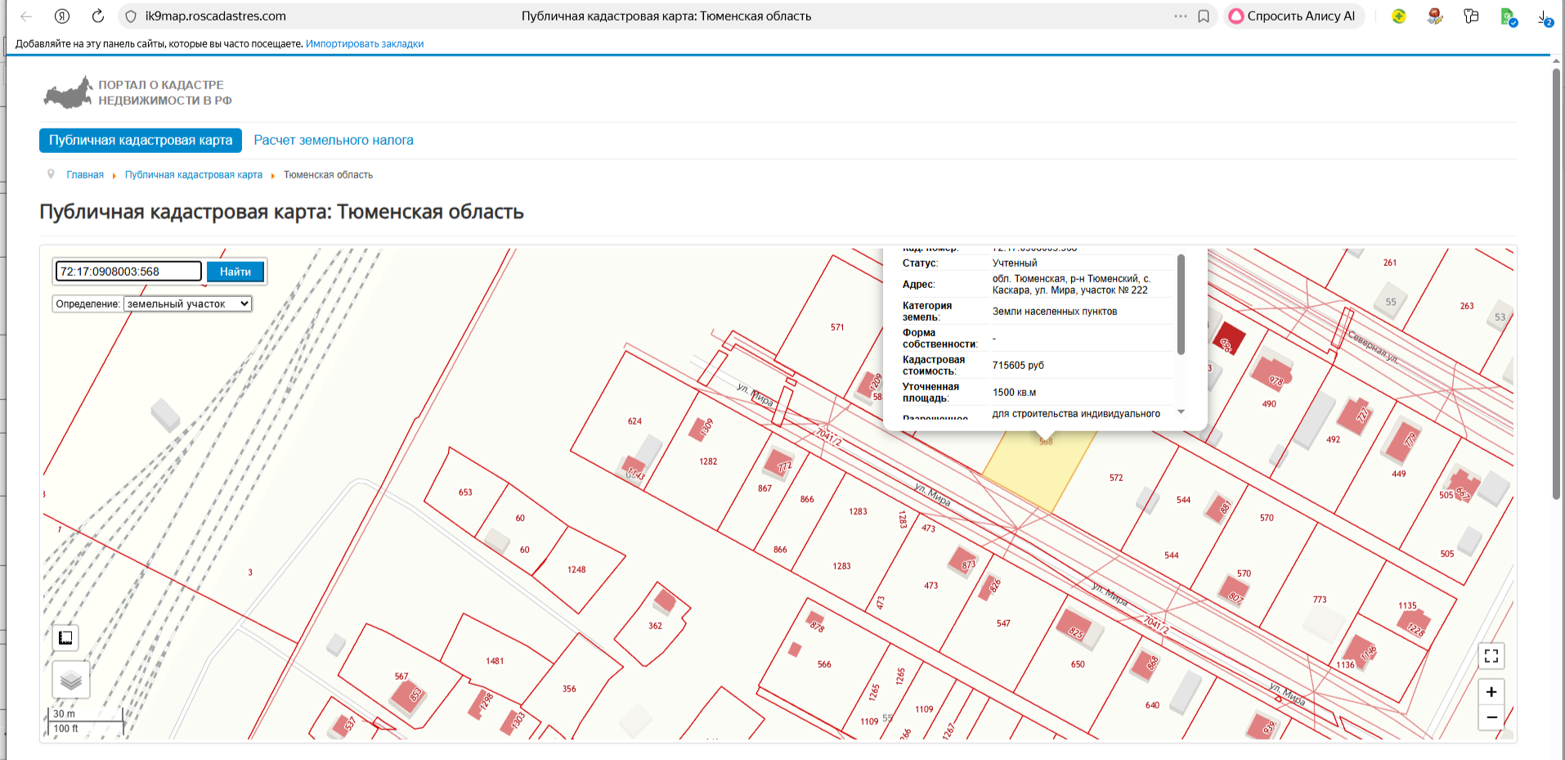Click the address bar three-dots menu
The image size is (1565, 760).
pyautogui.click(x=1180, y=16)
